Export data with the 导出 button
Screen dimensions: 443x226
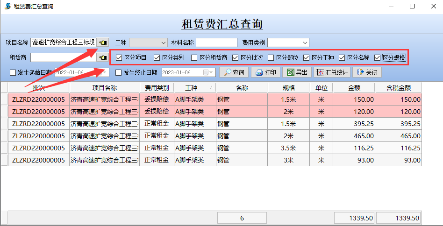pyautogui.click(x=297, y=72)
